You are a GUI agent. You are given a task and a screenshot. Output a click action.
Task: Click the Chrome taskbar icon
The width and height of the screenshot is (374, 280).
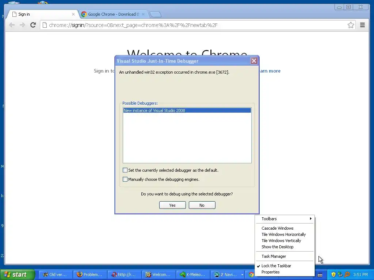pos(251,275)
